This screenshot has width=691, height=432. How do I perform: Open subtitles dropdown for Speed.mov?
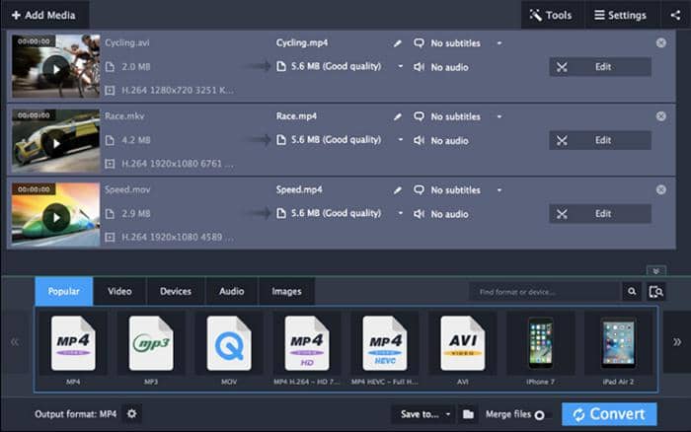tap(499, 190)
